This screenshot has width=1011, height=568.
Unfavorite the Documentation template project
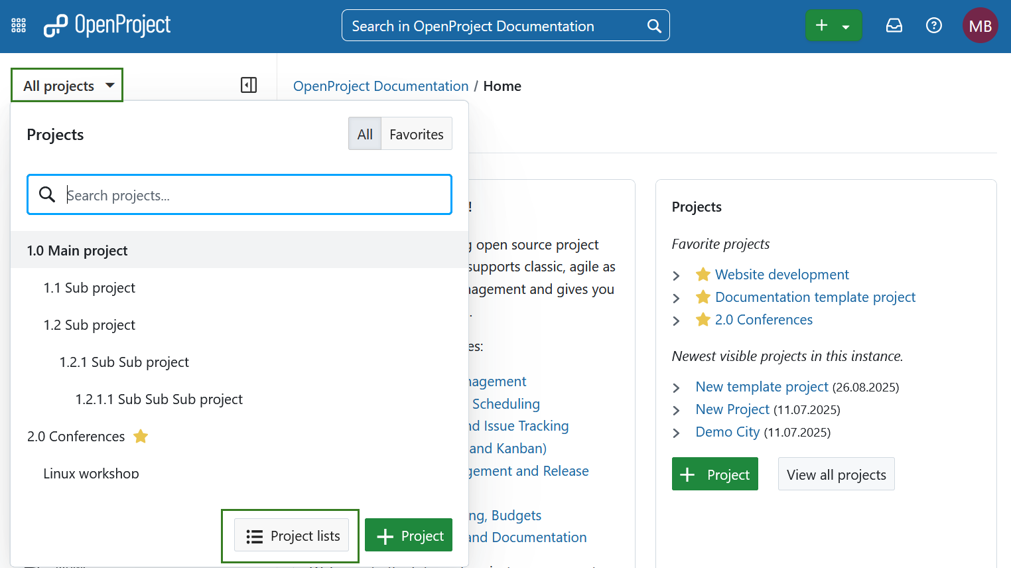(703, 297)
